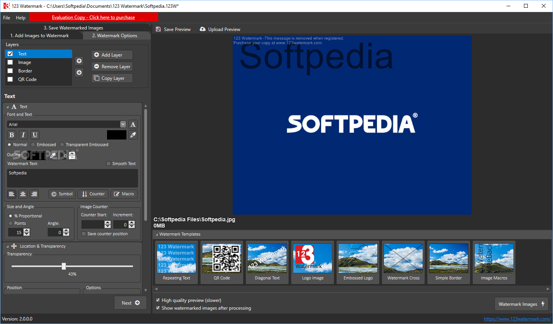Click Upload Preview in the toolbar
The width and height of the screenshot is (553, 324).
220,29
